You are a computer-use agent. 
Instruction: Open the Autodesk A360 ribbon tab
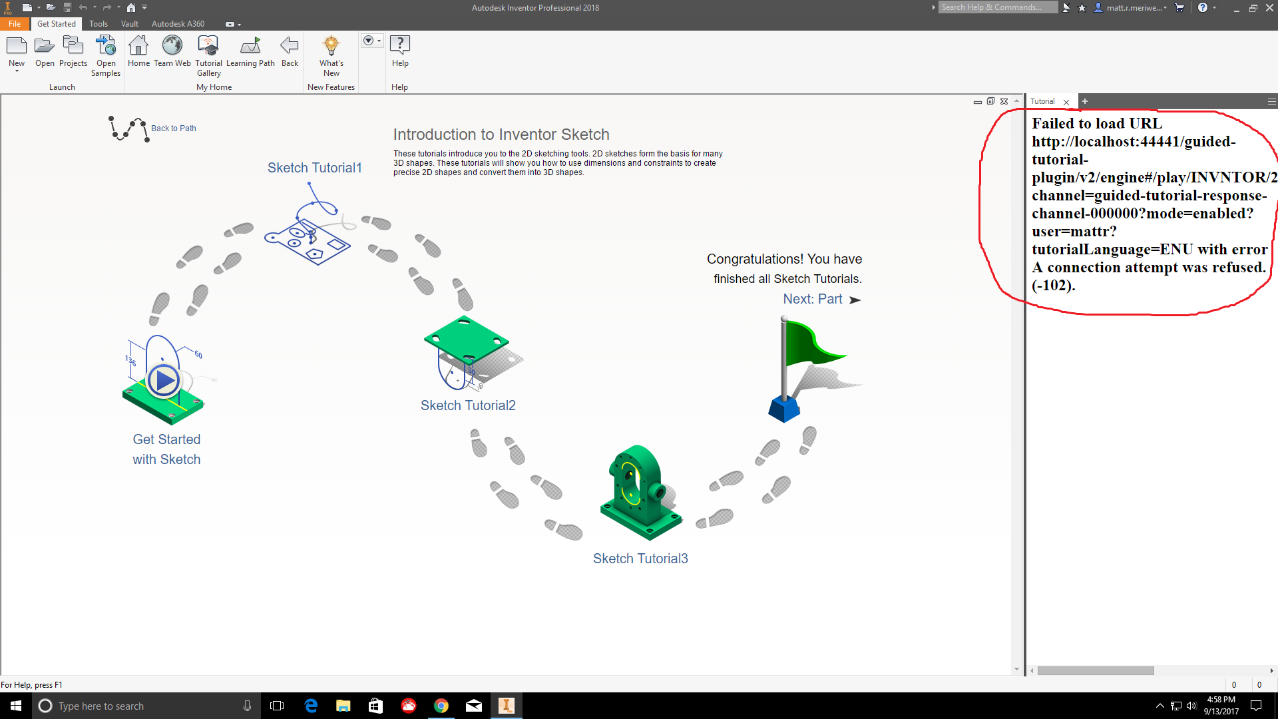pos(178,23)
